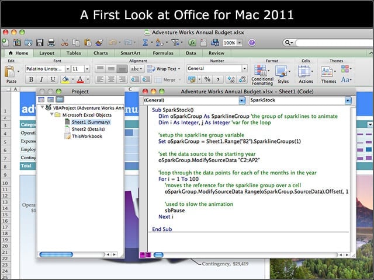Open the Wrap Text dropdown

pos(179,69)
